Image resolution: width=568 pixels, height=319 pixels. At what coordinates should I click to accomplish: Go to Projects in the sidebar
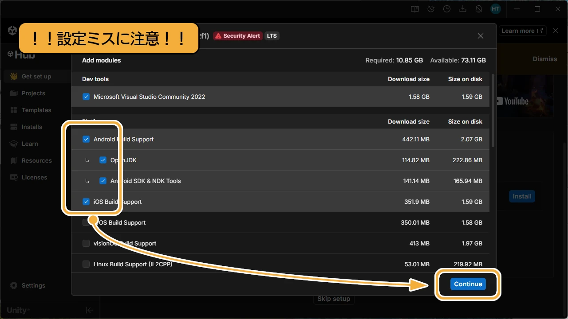pyautogui.click(x=33, y=93)
